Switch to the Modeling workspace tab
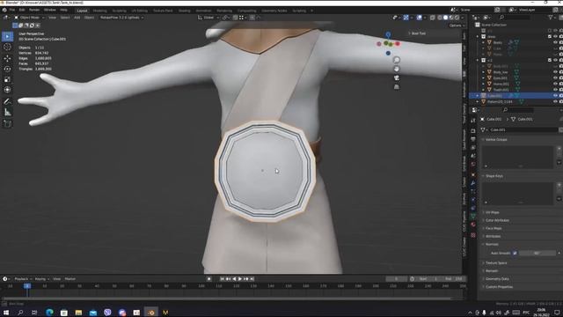This screenshot has height=317, width=563. pos(99,11)
